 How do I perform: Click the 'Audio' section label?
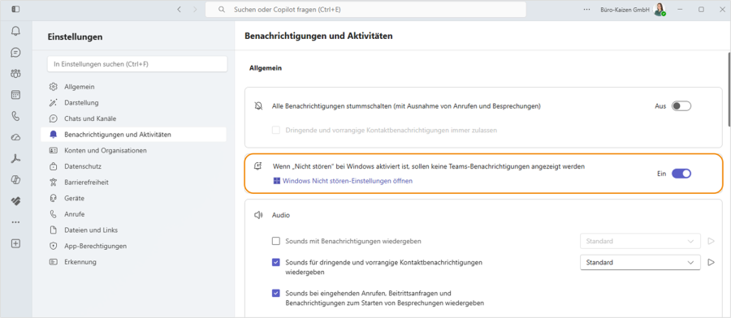click(x=281, y=215)
